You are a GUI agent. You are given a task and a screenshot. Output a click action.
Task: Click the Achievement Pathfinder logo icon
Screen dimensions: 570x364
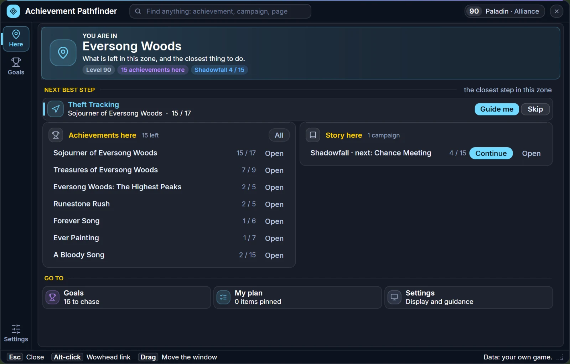[x=13, y=11]
